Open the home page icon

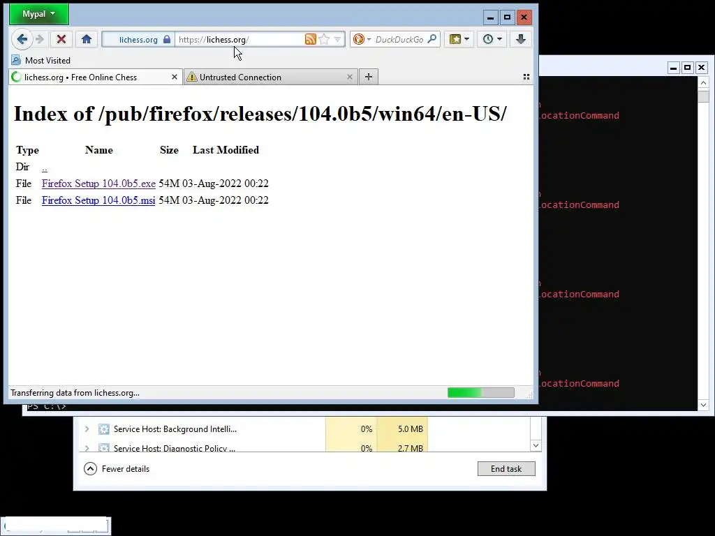(x=87, y=39)
